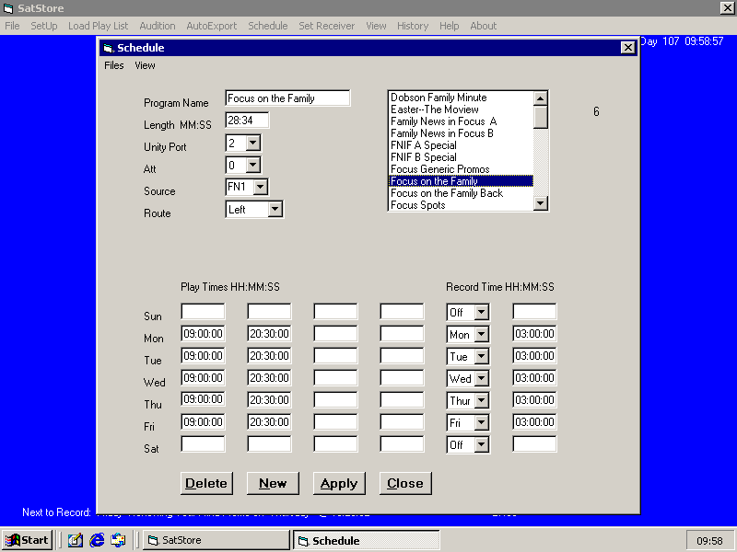
Task: Open the Set Receiver menu
Action: point(327,26)
